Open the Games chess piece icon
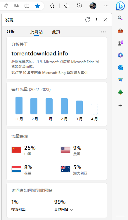The height and width of the screenshot is (220, 128). click(120, 43)
